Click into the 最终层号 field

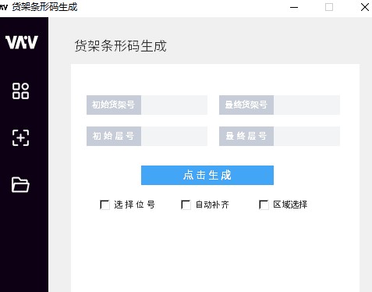pyautogui.click(x=306, y=136)
